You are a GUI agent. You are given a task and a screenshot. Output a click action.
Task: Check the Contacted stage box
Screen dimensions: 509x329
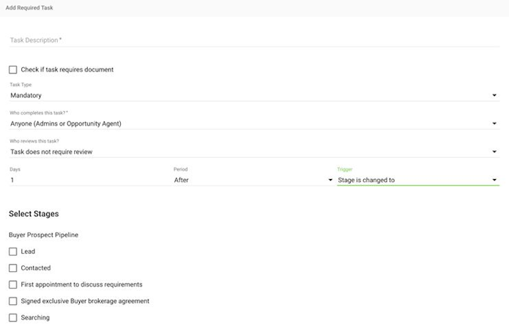(x=13, y=268)
